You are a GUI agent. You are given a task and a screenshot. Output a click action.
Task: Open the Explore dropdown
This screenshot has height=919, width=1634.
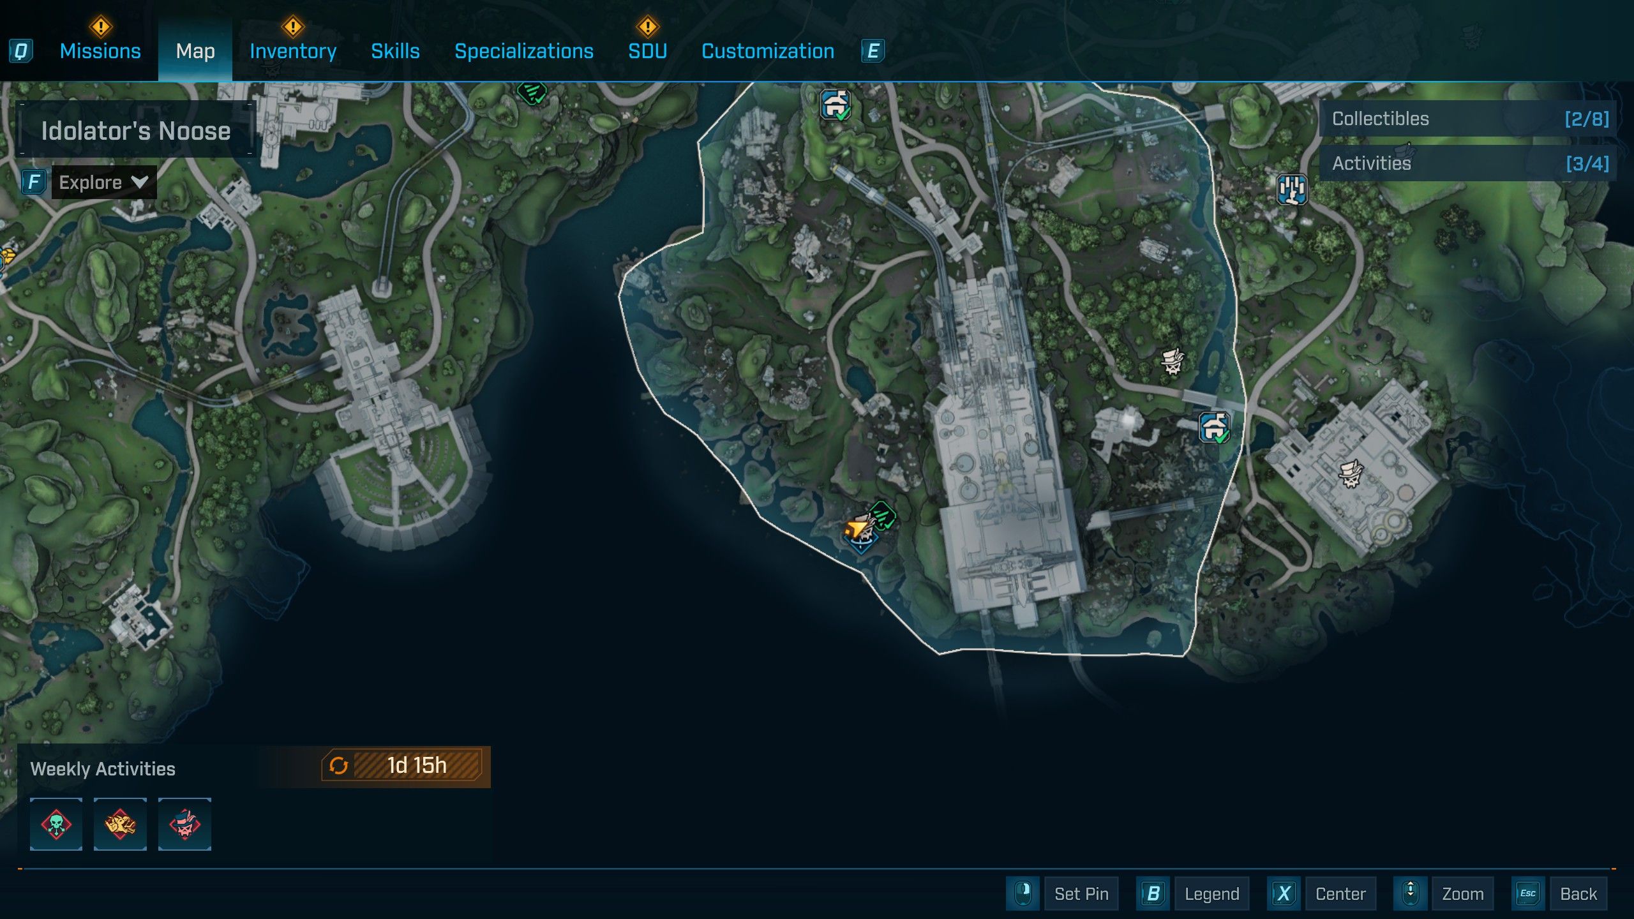pyautogui.click(x=103, y=183)
